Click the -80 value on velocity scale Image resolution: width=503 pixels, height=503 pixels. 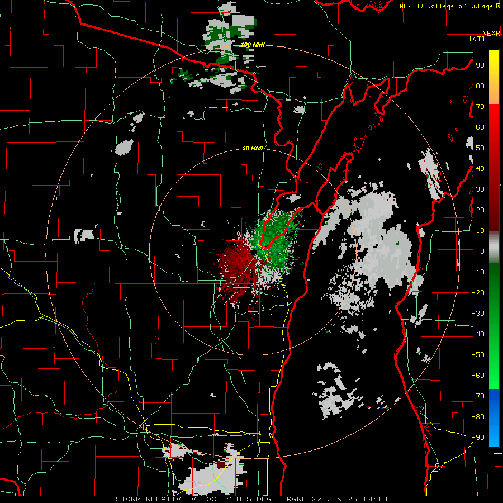pos(478,417)
